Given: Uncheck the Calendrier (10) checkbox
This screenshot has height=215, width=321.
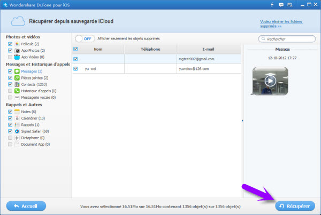Looking at the screenshot, I should click(x=10, y=118).
